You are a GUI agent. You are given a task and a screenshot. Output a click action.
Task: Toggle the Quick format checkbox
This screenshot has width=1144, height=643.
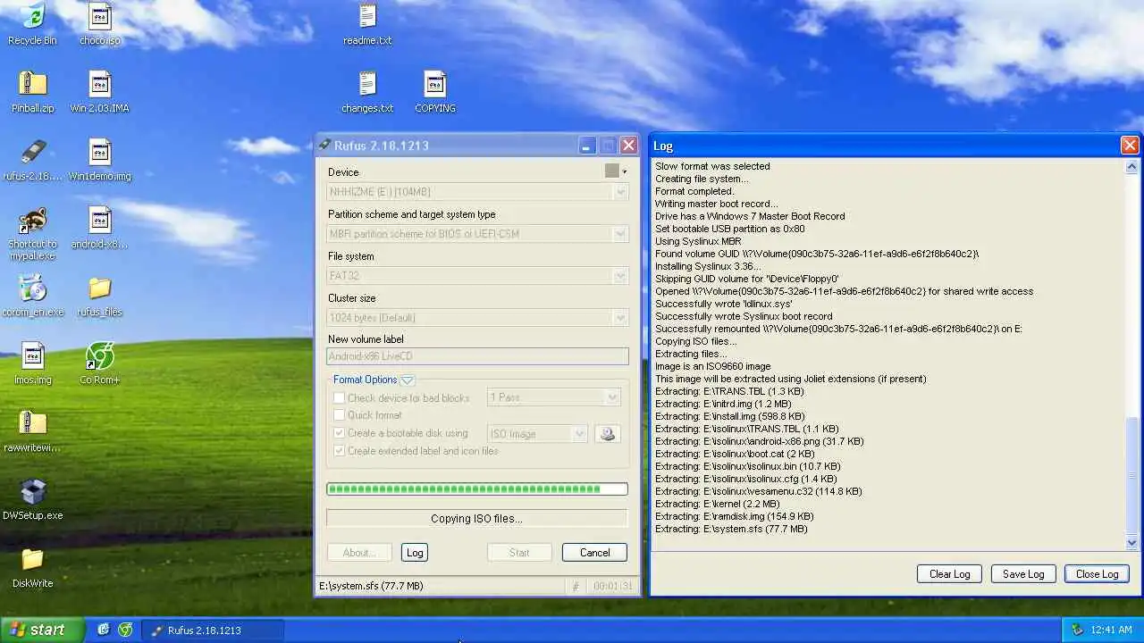point(339,415)
